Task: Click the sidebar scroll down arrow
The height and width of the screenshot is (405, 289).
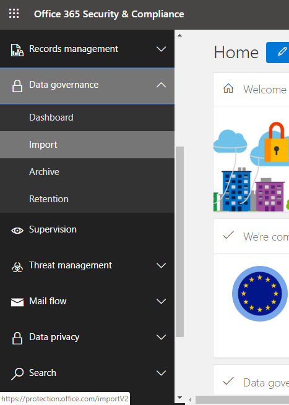Action: pos(179,398)
